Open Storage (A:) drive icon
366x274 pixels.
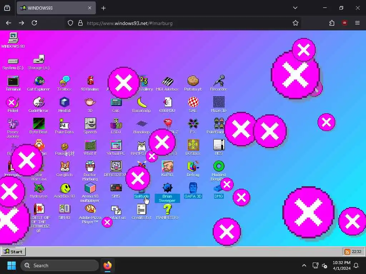pos(39,59)
